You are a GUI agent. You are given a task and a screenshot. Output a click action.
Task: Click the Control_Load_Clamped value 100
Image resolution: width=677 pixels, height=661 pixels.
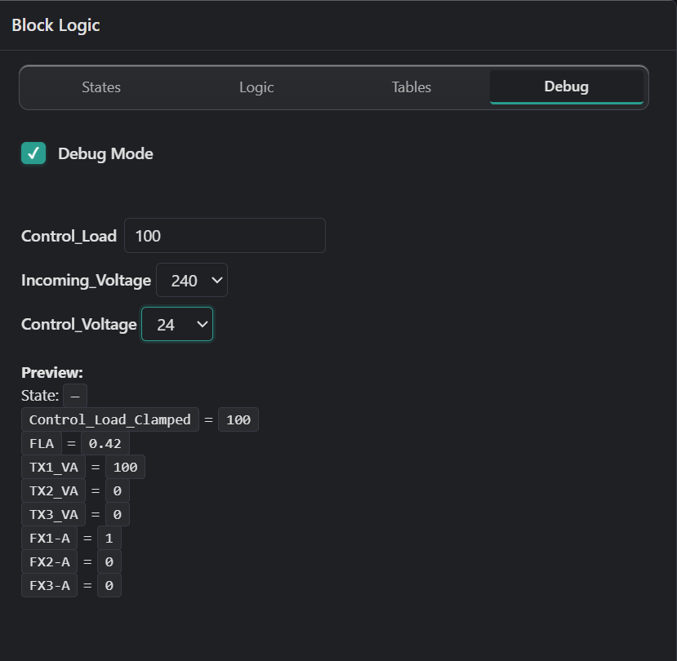pyautogui.click(x=238, y=419)
